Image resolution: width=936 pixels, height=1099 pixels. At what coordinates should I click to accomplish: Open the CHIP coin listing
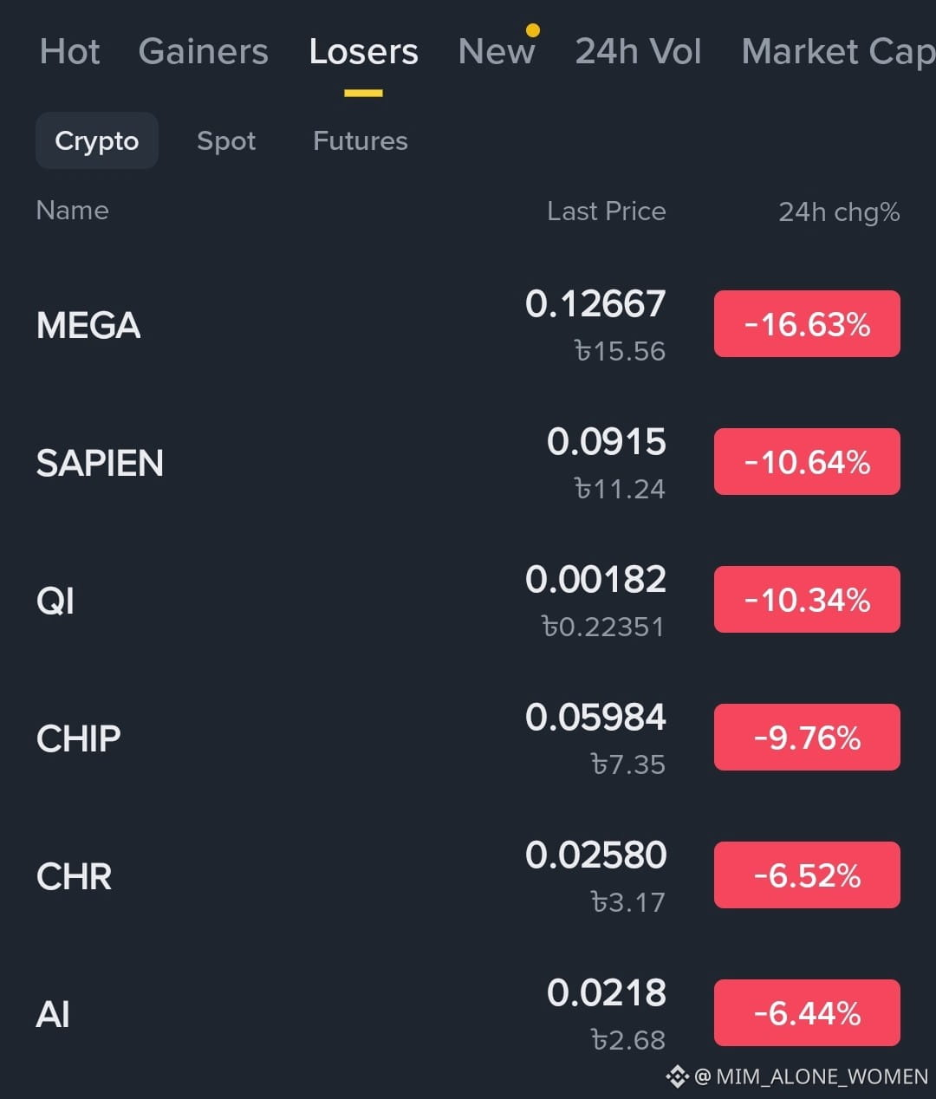[468, 738]
